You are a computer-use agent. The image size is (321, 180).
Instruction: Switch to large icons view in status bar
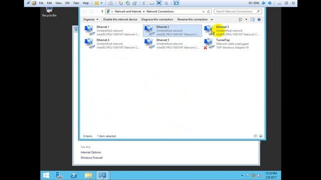(261, 136)
